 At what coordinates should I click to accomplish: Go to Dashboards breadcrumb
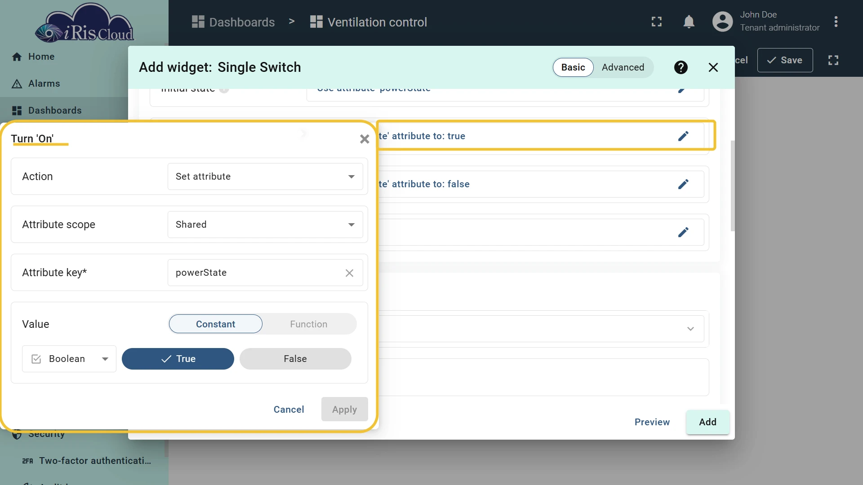[x=233, y=22]
